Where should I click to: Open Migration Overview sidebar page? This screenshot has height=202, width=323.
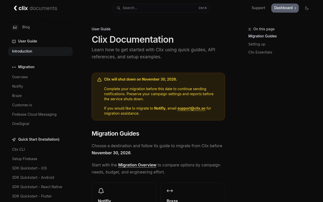click(20, 77)
